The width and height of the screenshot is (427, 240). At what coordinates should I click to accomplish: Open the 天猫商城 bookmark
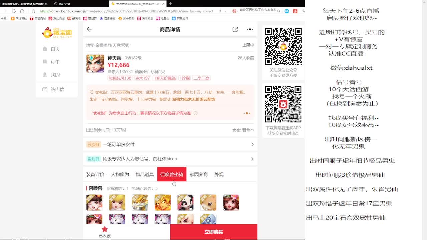click(38, 19)
